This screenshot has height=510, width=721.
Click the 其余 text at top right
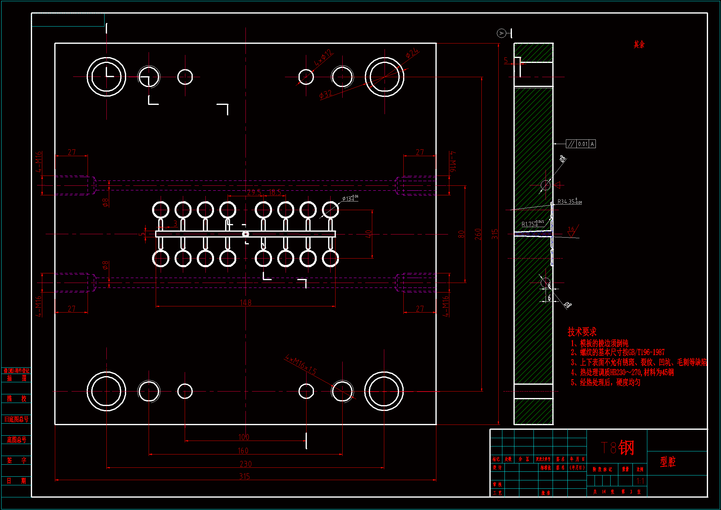point(639,44)
